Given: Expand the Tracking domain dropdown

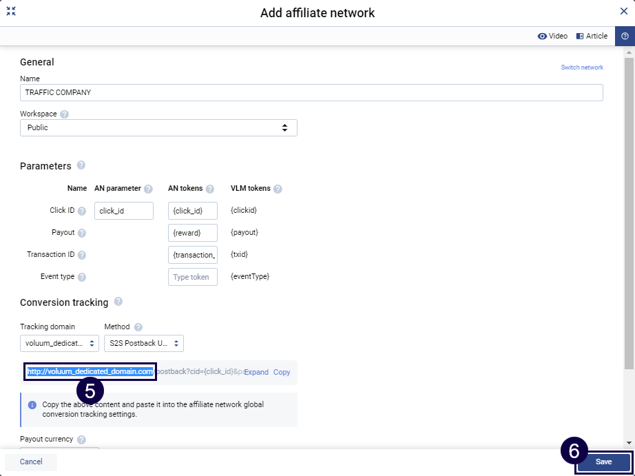Looking at the screenshot, I should pyautogui.click(x=59, y=343).
